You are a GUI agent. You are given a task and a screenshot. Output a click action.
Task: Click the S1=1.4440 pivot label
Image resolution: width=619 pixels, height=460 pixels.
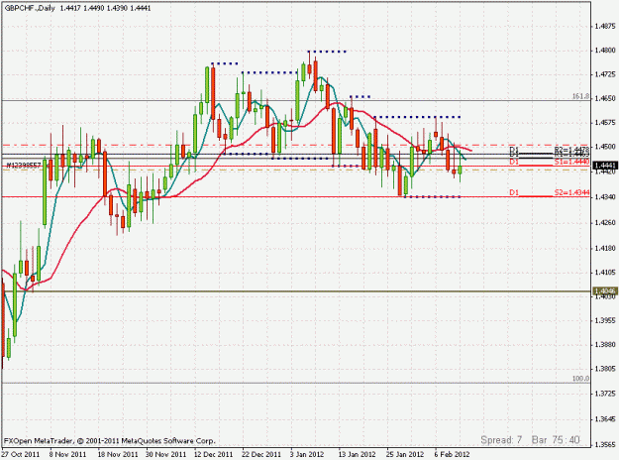571,162
